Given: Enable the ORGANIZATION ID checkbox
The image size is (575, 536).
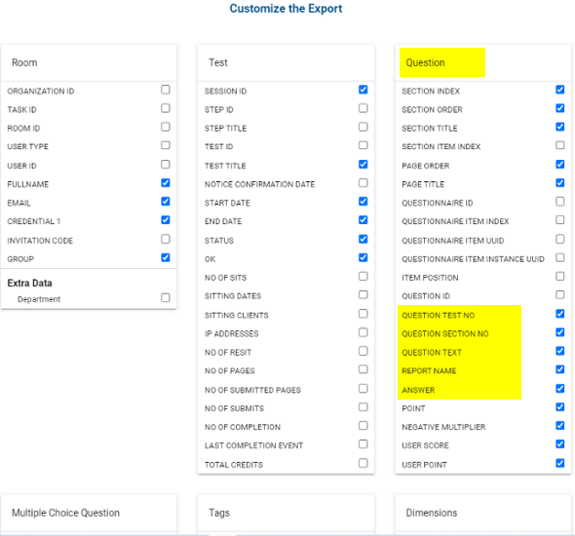Looking at the screenshot, I should tap(166, 90).
